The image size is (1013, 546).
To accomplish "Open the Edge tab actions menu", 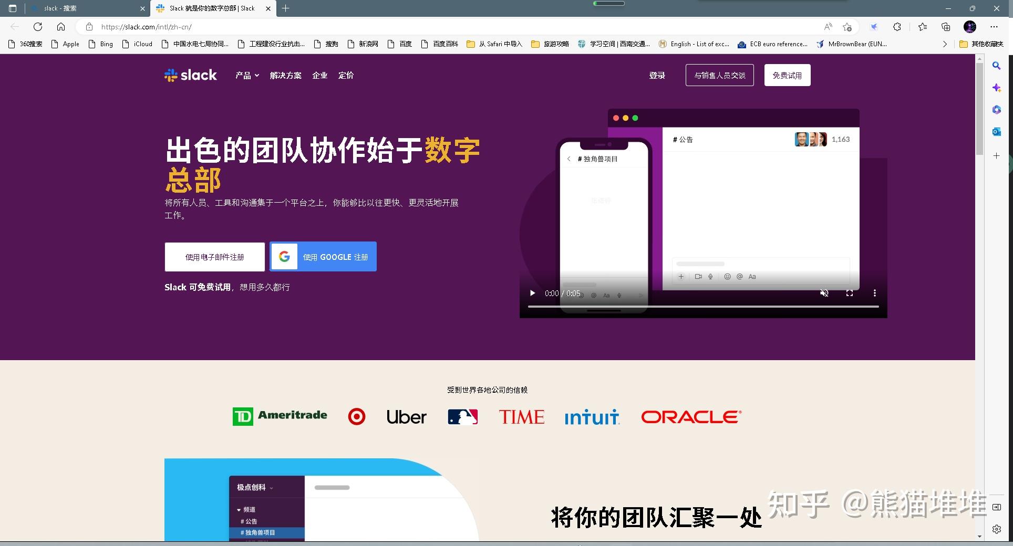I will [13, 8].
